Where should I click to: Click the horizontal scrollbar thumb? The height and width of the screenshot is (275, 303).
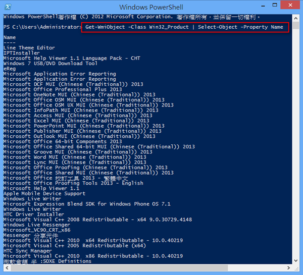click(x=119, y=268)
